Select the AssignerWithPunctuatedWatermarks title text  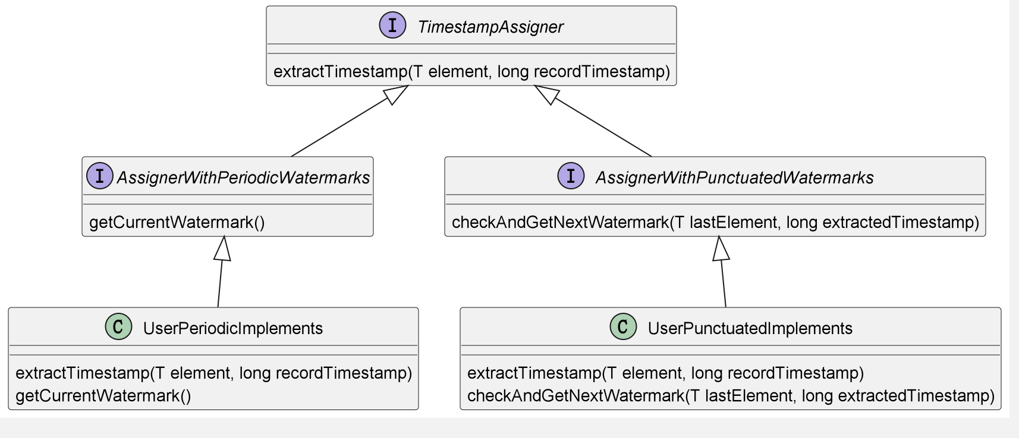734,177
